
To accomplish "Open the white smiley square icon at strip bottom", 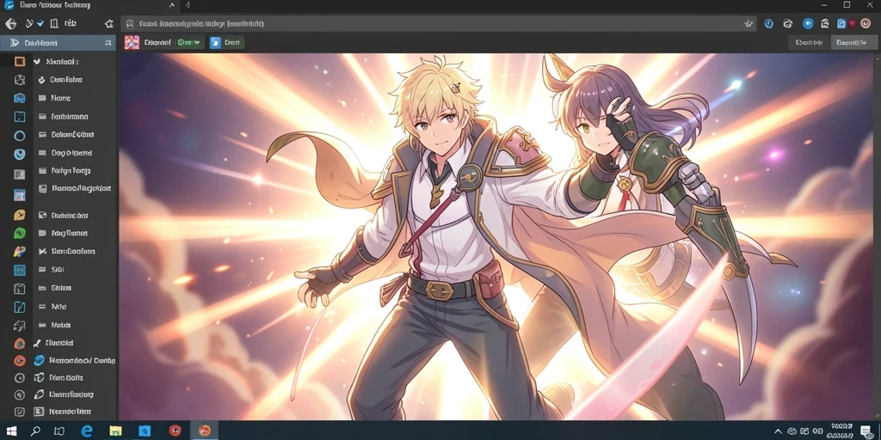I will [20, 412].
